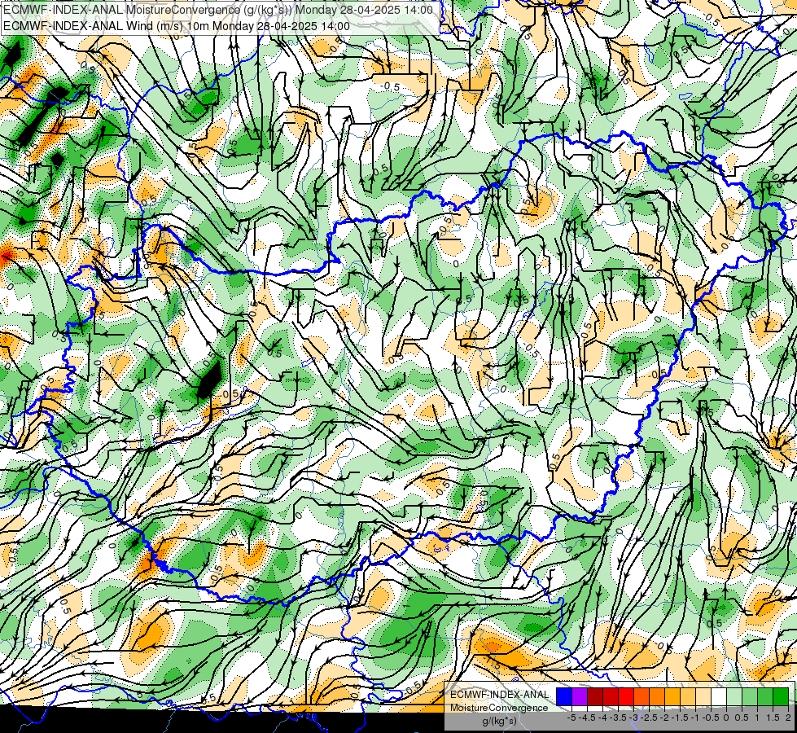Click the darkest red legend swatch

tap(595, 697)
